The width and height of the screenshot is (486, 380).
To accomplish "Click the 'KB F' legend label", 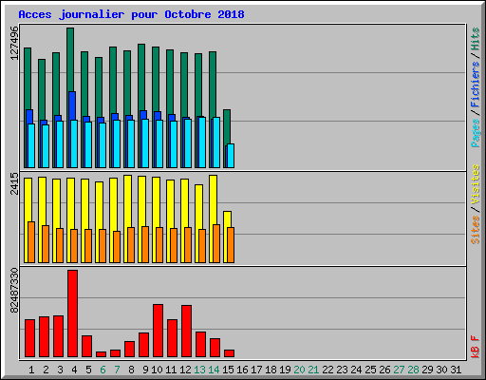I will pos(476,347).
